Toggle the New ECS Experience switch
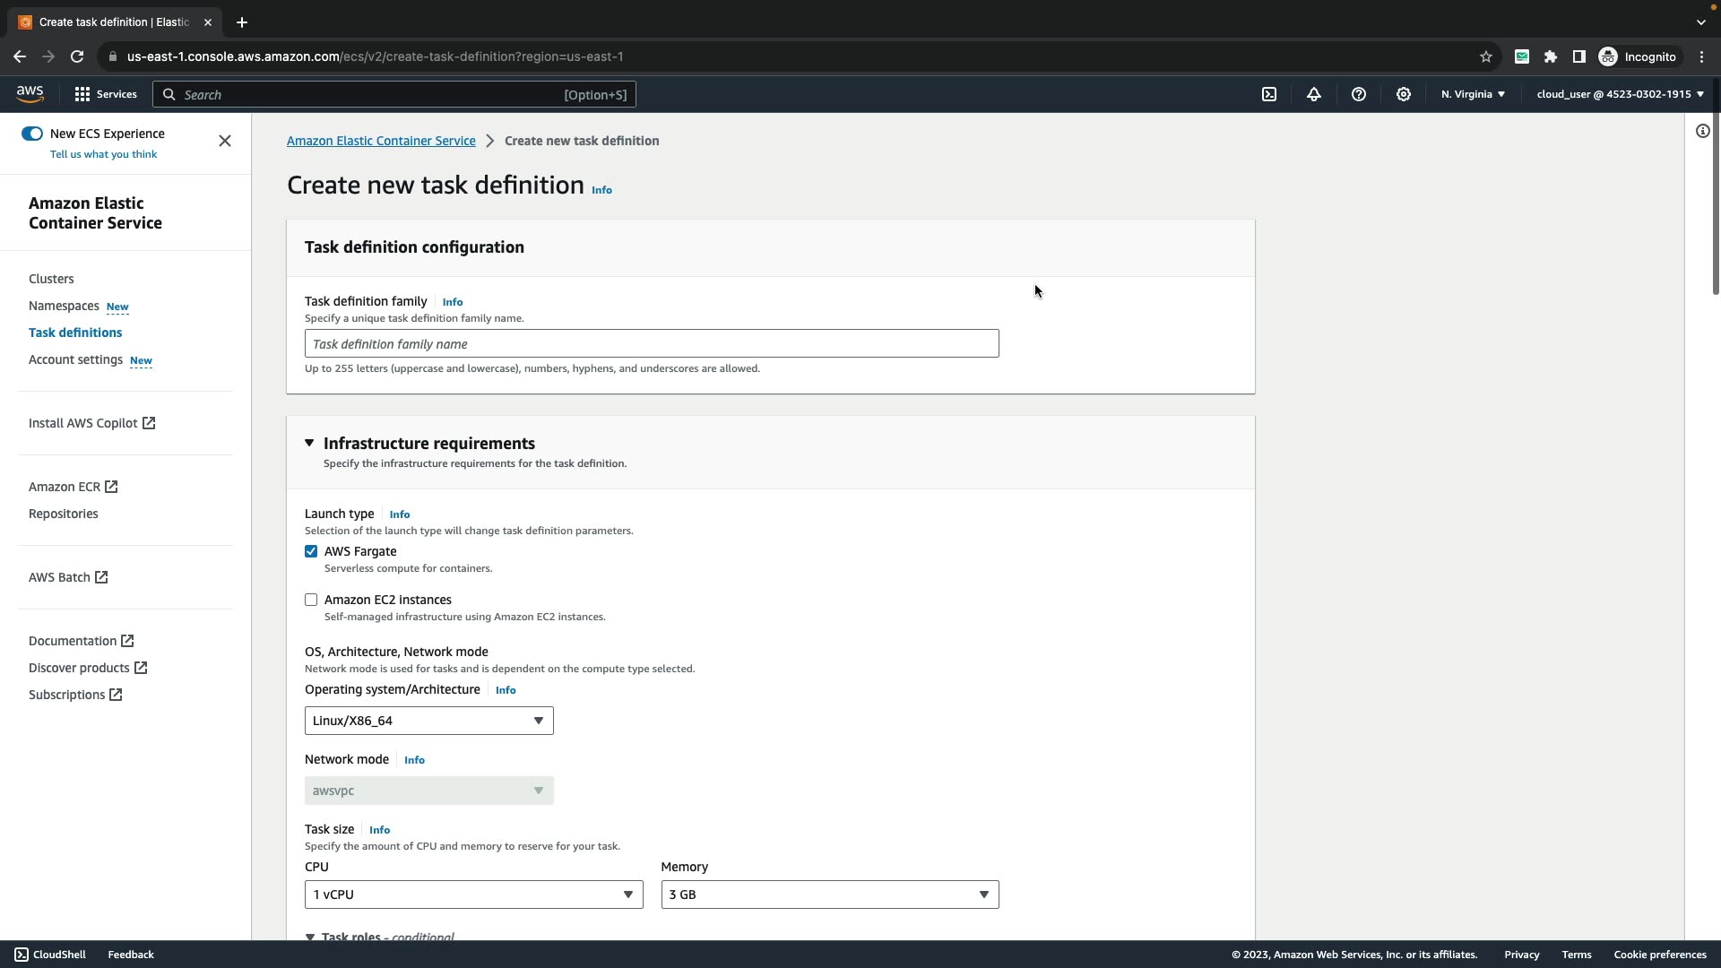The height and width of the screenshot is (968, 1721). pos(32,134)
